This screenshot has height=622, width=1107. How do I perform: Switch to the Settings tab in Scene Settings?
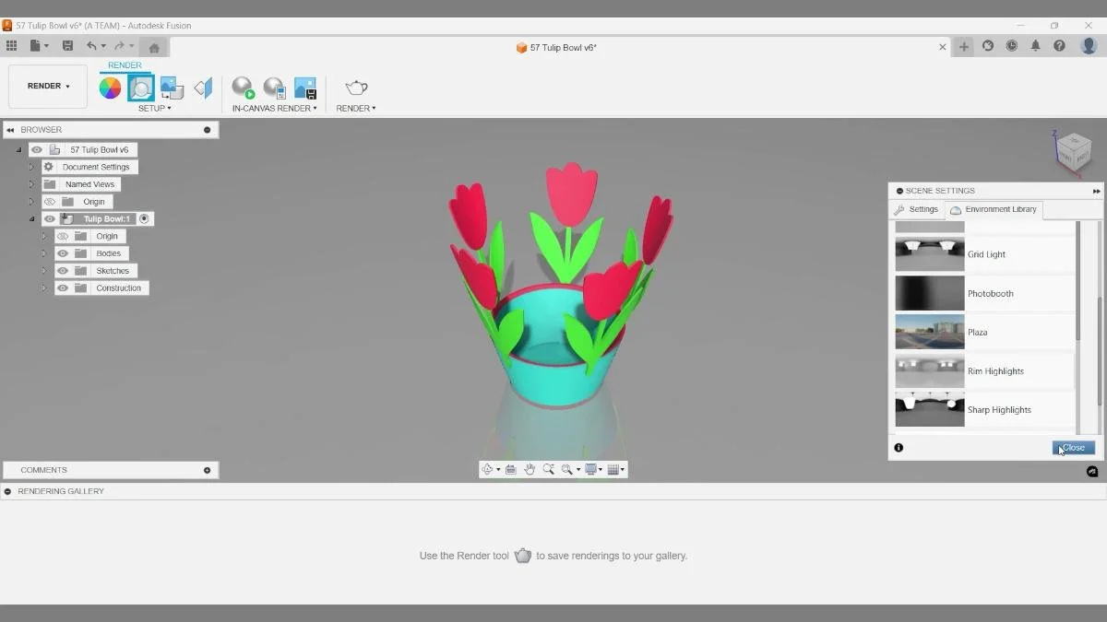(918, 209)
